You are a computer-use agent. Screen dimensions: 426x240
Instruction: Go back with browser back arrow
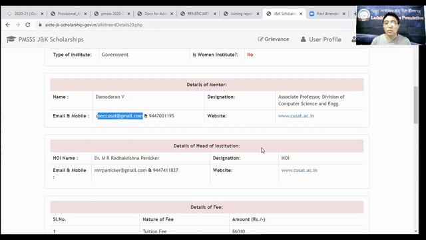pos(7,25)
